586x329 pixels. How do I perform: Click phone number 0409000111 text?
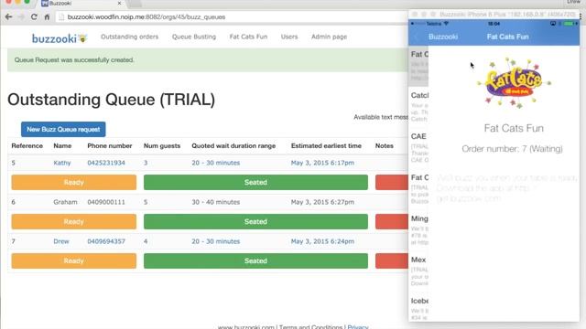click(x=106, y=202)
